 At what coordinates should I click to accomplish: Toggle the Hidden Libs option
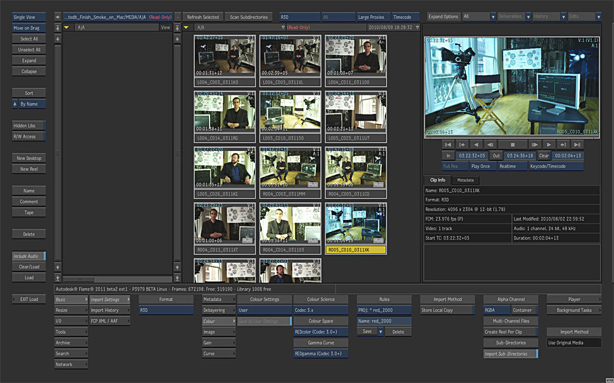[28, 126]
